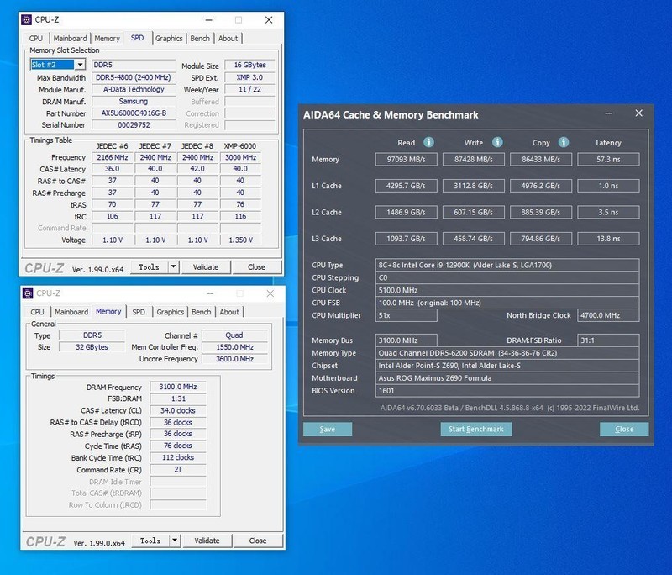Close the AIDA64 benchmark via its Close button
The image size is (672, 575).
tap(624, 429)
